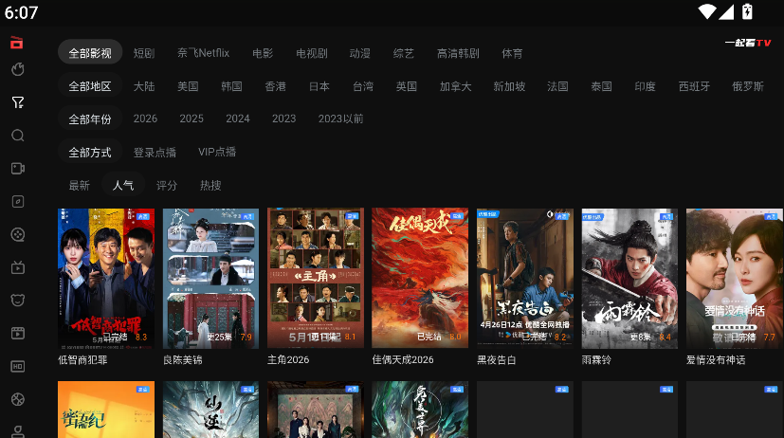The height and width of the screenshot is (438, 784).
Task: Check the battery status icon
Action: click(747, 11)
